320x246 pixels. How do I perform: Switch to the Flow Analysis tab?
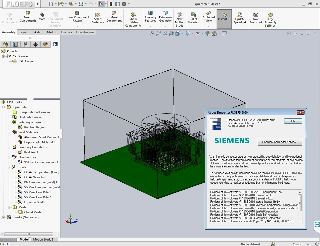tap(85, 32)
